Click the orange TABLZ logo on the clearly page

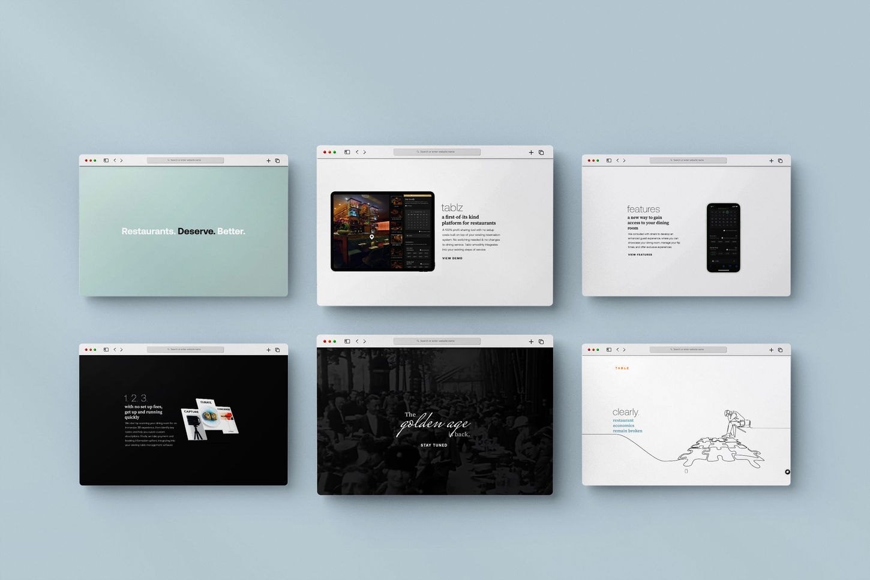[622, 368]
